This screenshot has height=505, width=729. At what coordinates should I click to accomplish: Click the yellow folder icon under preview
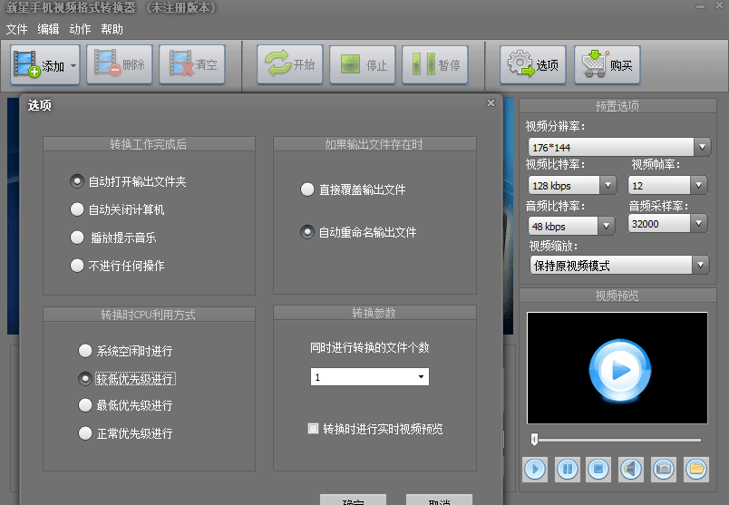pos(695,469)
